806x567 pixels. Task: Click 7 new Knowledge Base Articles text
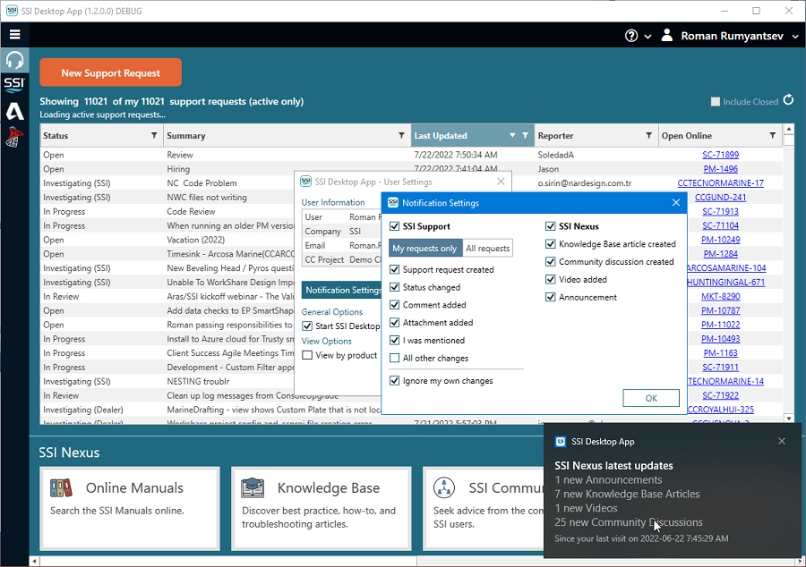pyautogui.click(x=627, y=495)
